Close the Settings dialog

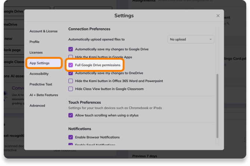218,16
